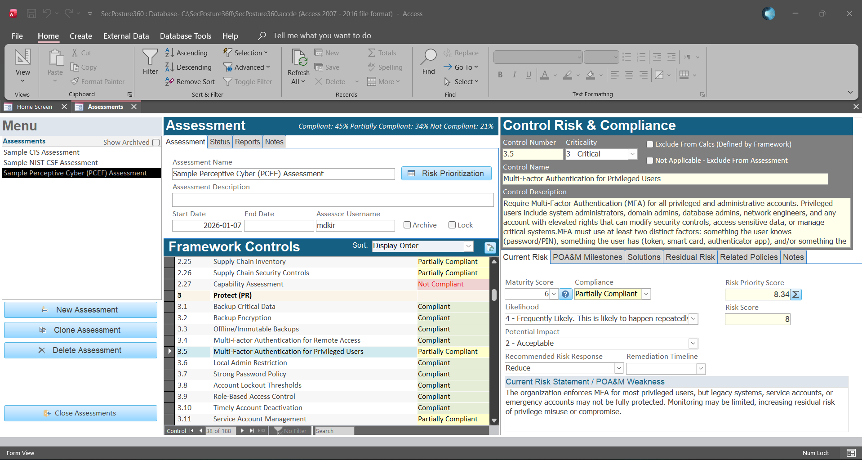The width and height of the screenshot is (862, 460).
Task: Open the External Data ribbon tab
Action: 126,36
